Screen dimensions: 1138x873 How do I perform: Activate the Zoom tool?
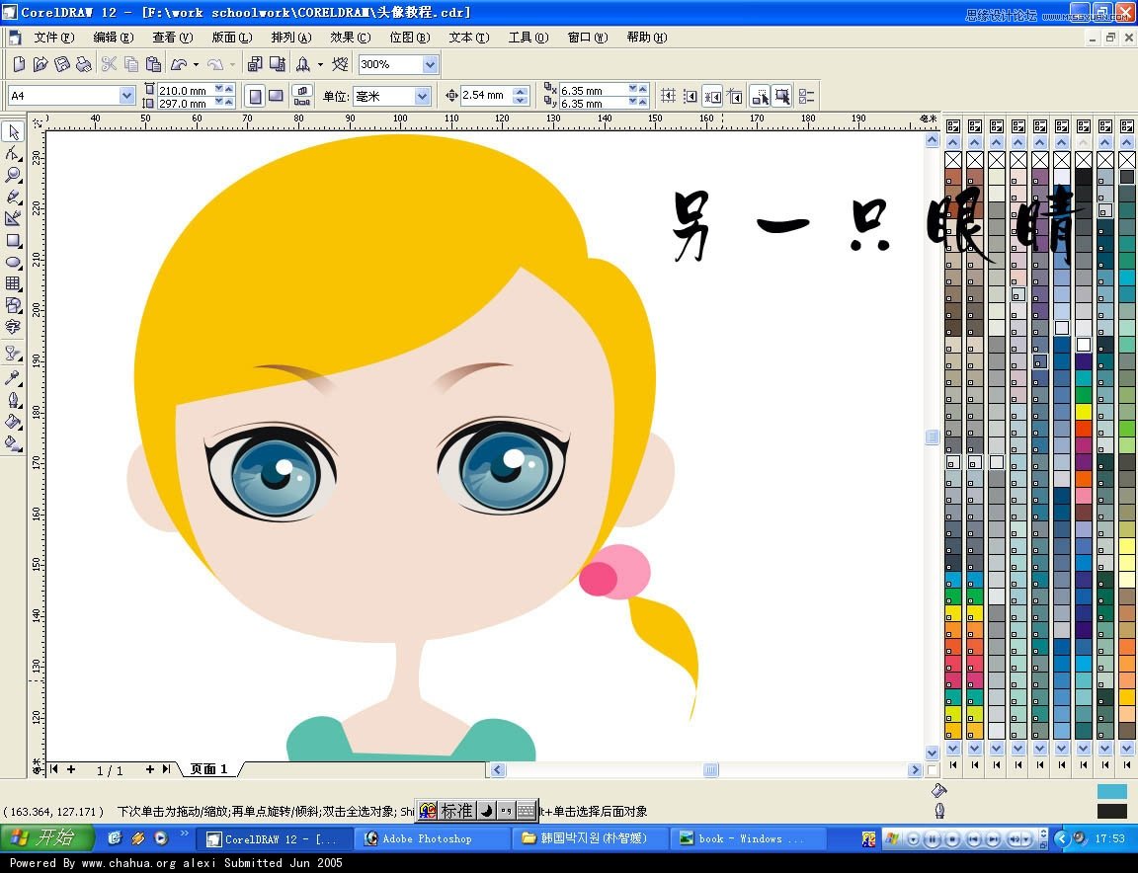click(x=14, y=175)
